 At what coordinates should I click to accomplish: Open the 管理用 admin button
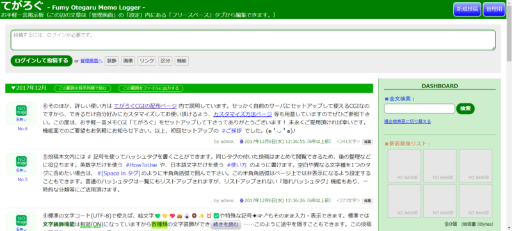click(x=494, y=9)
